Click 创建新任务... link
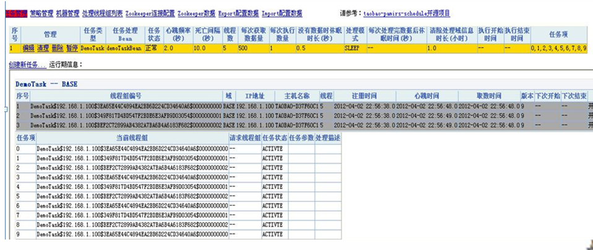593x250 pixels. [x=28, y=64]
